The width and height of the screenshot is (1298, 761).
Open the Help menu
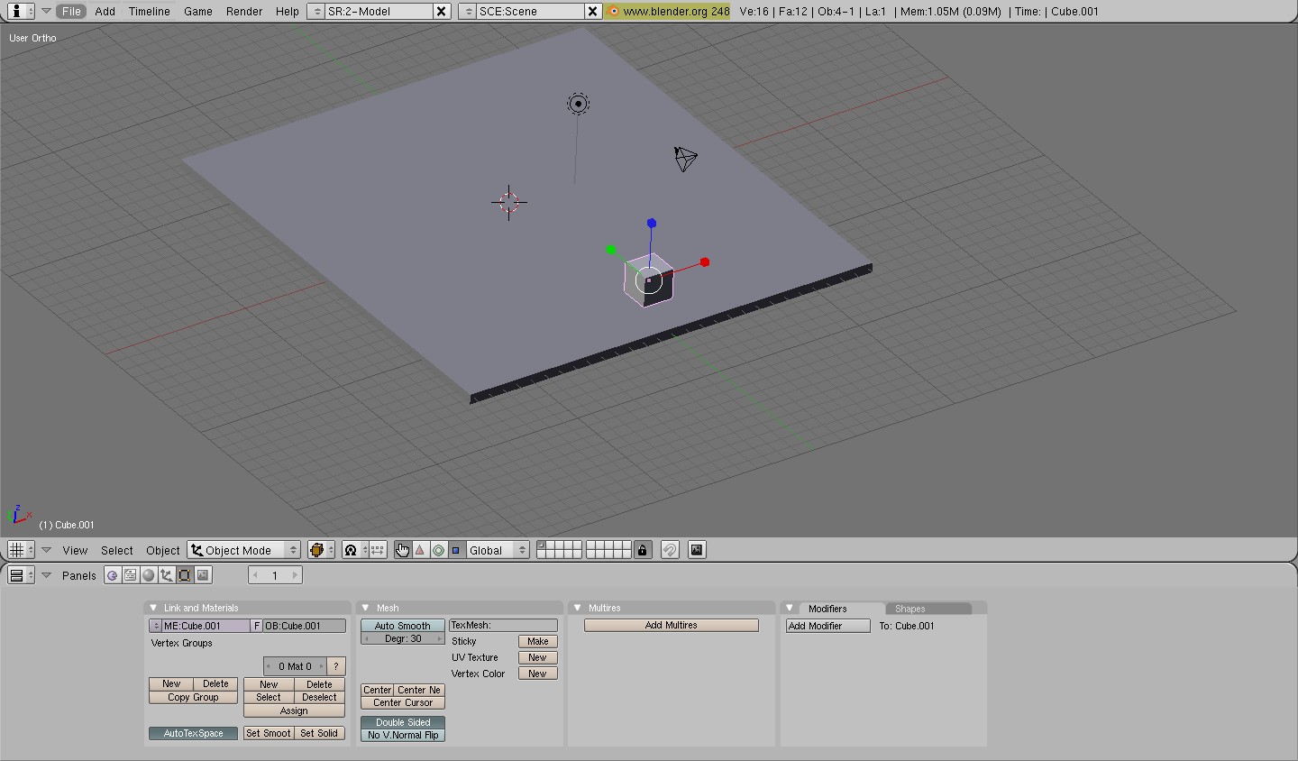click(287, 11)
